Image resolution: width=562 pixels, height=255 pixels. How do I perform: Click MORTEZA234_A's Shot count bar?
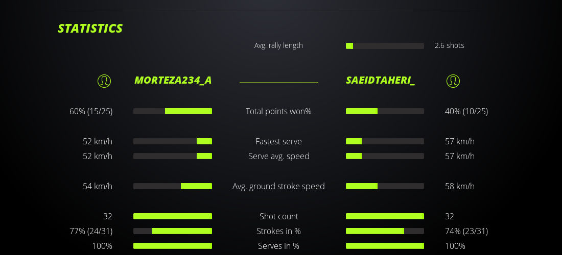pos(173,216)
